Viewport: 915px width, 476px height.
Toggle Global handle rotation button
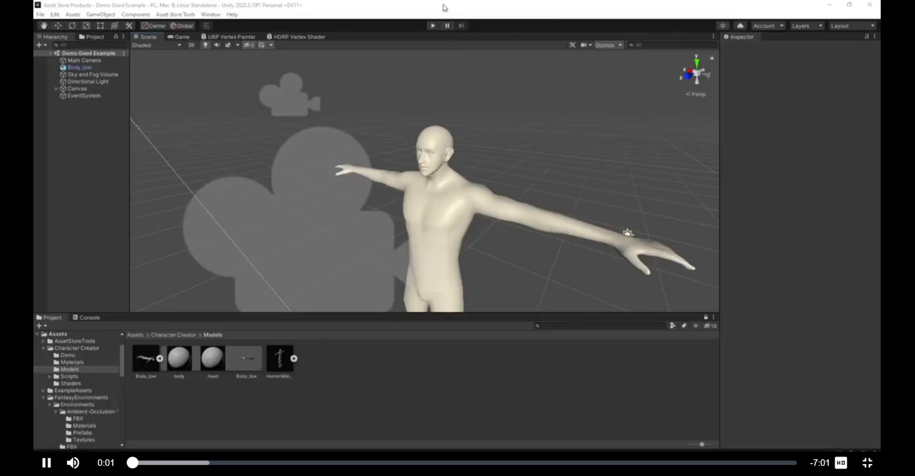point(182,26)
